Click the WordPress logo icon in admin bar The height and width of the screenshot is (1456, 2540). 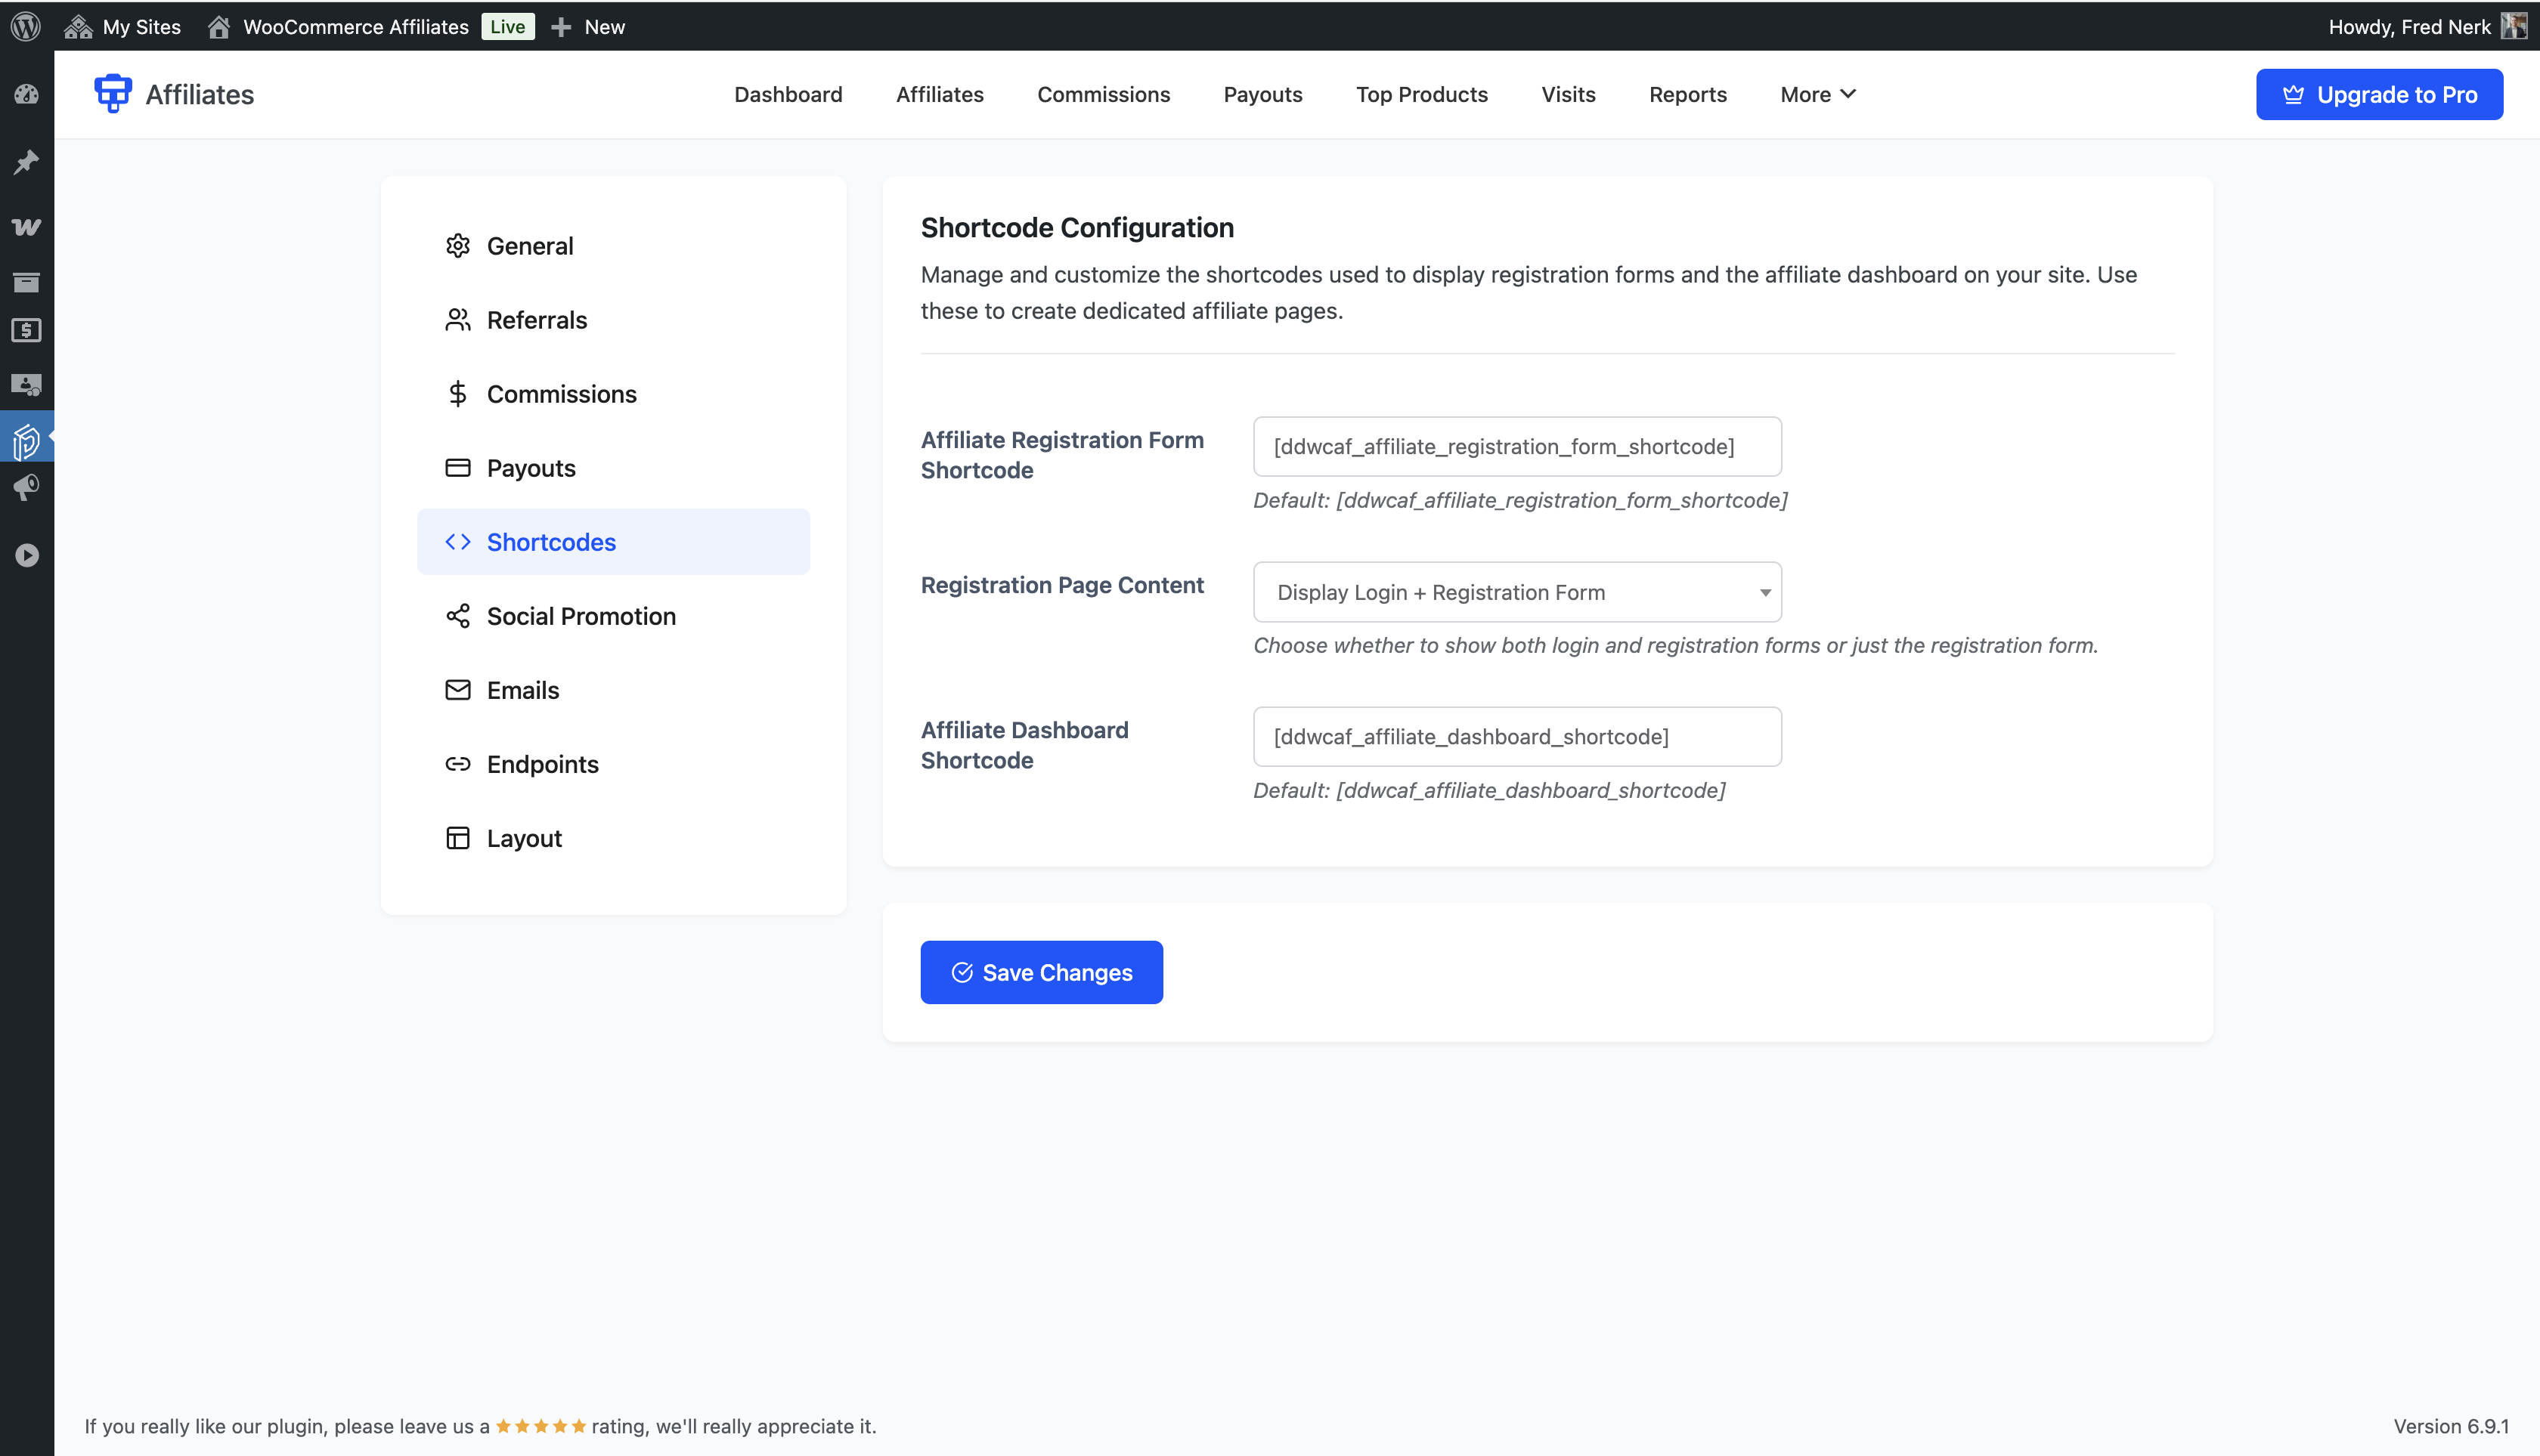(x=26, y=26)
